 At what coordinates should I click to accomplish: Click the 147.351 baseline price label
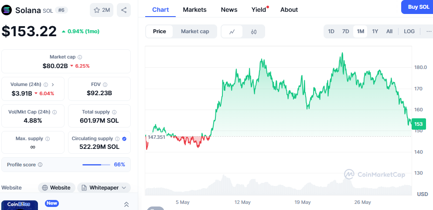coord(156,137)
